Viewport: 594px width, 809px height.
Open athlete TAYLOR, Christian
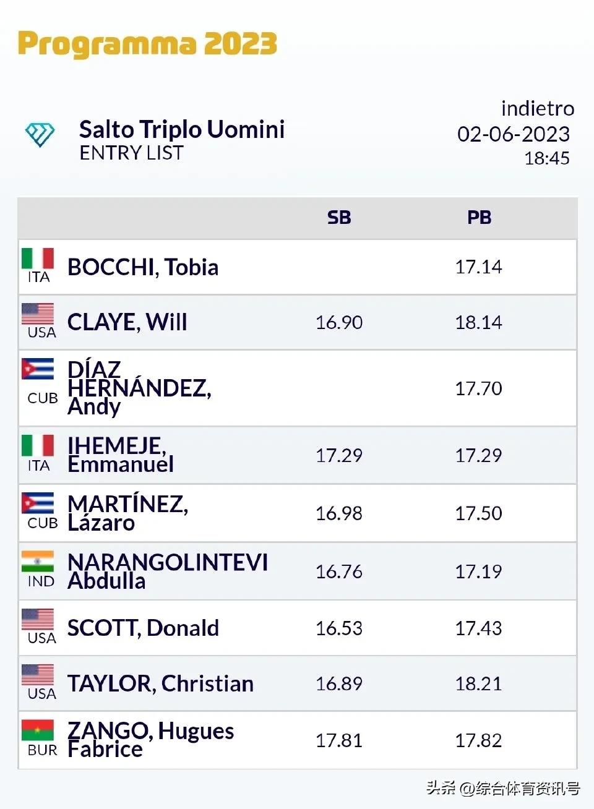(160, 683)
